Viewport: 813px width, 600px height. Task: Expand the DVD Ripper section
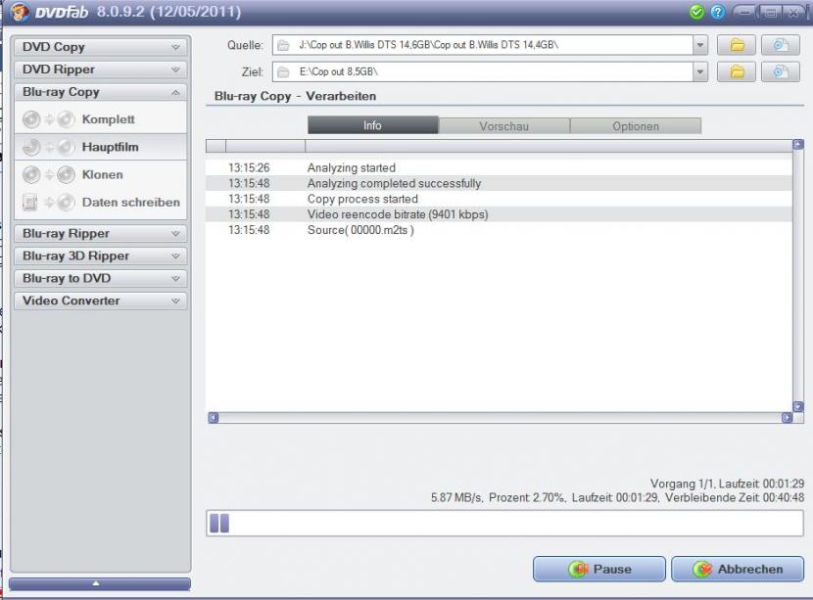click(x=100, y=69)
